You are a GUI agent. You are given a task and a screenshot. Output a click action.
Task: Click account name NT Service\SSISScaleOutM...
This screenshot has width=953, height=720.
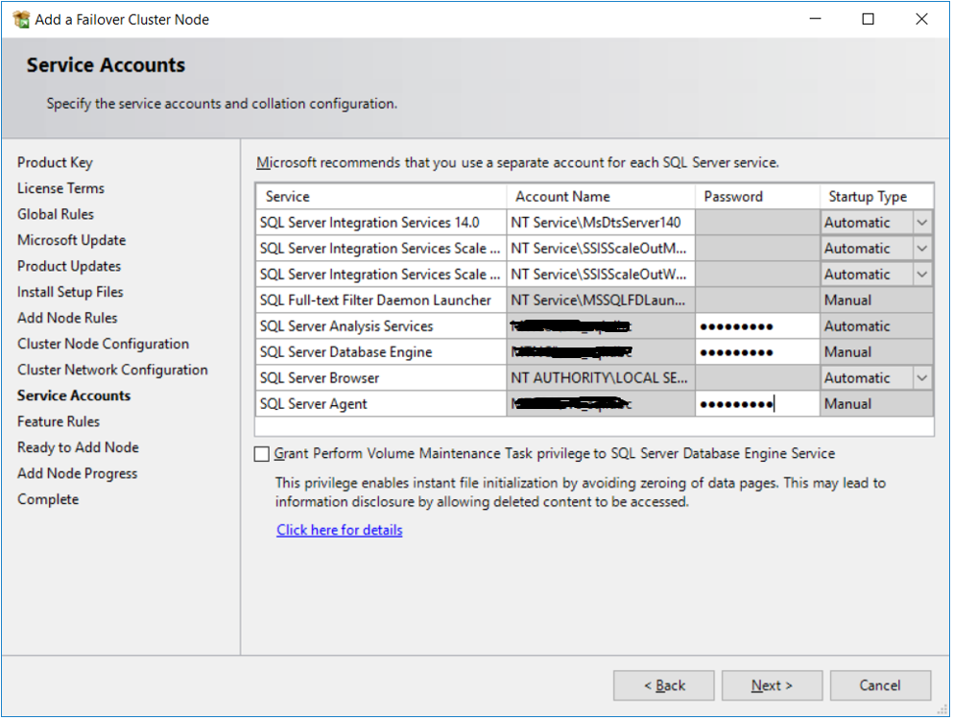pyautogui.click(x=601, y=249)
